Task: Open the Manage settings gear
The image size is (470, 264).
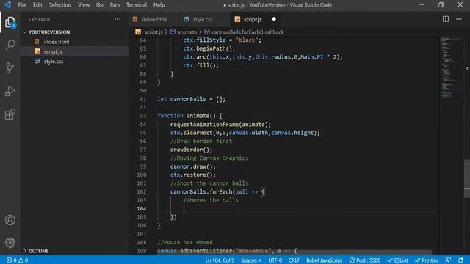Action: pos(10,243)
